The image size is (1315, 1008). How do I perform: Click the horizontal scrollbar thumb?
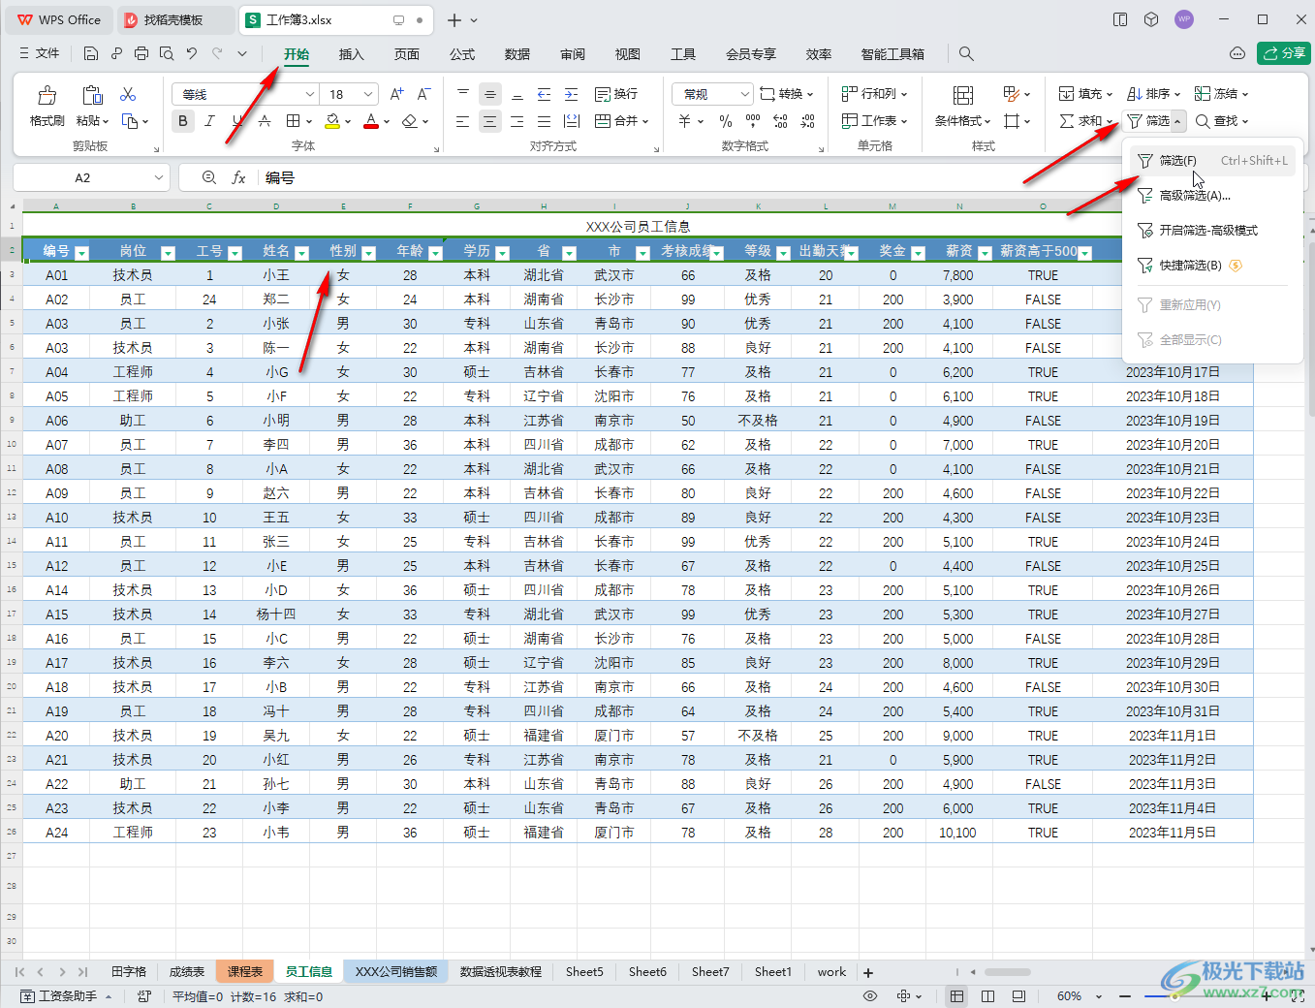pos(1008,972)
